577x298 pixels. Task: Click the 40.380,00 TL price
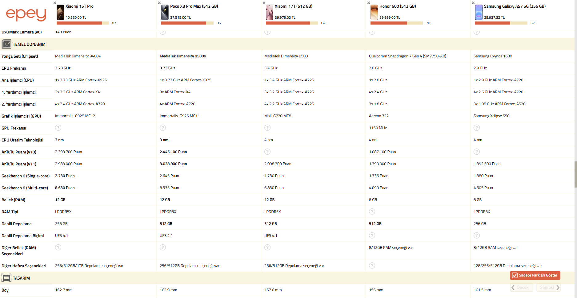[76, 17]
